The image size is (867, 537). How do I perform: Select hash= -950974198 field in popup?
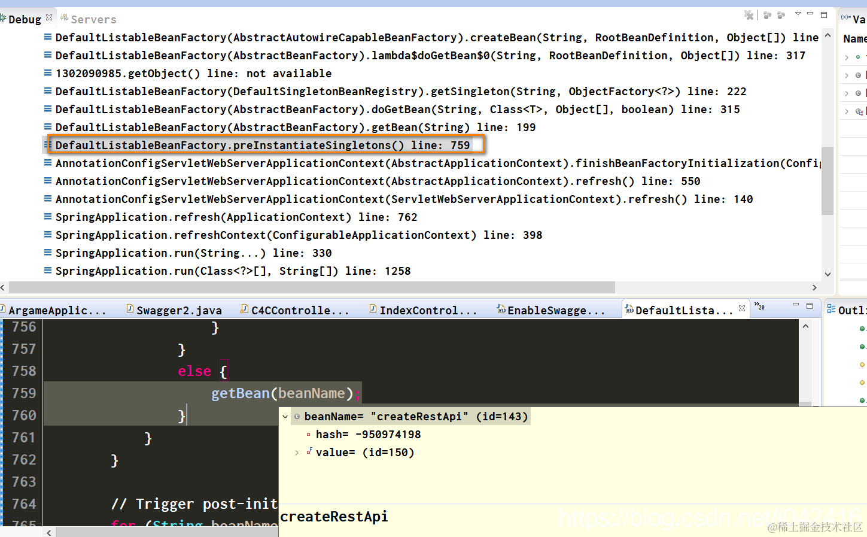368,435
